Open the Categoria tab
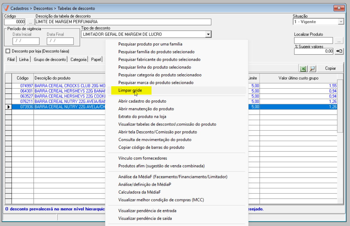 pyautogui.click(x=78, y=59)
